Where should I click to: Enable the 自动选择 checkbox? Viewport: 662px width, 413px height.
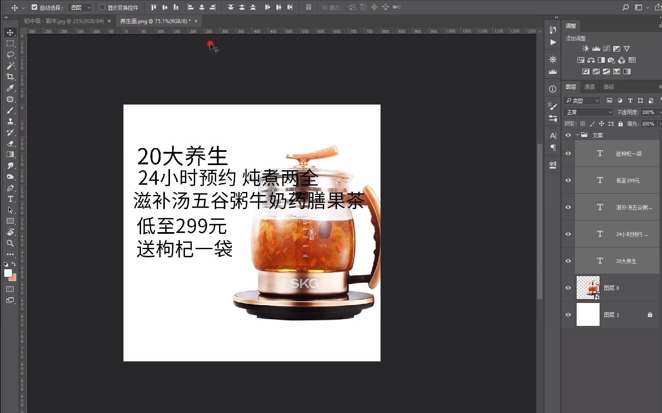(34, 7)
